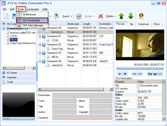Click the Delete button label
167x126 pixels.
(110, 16)
